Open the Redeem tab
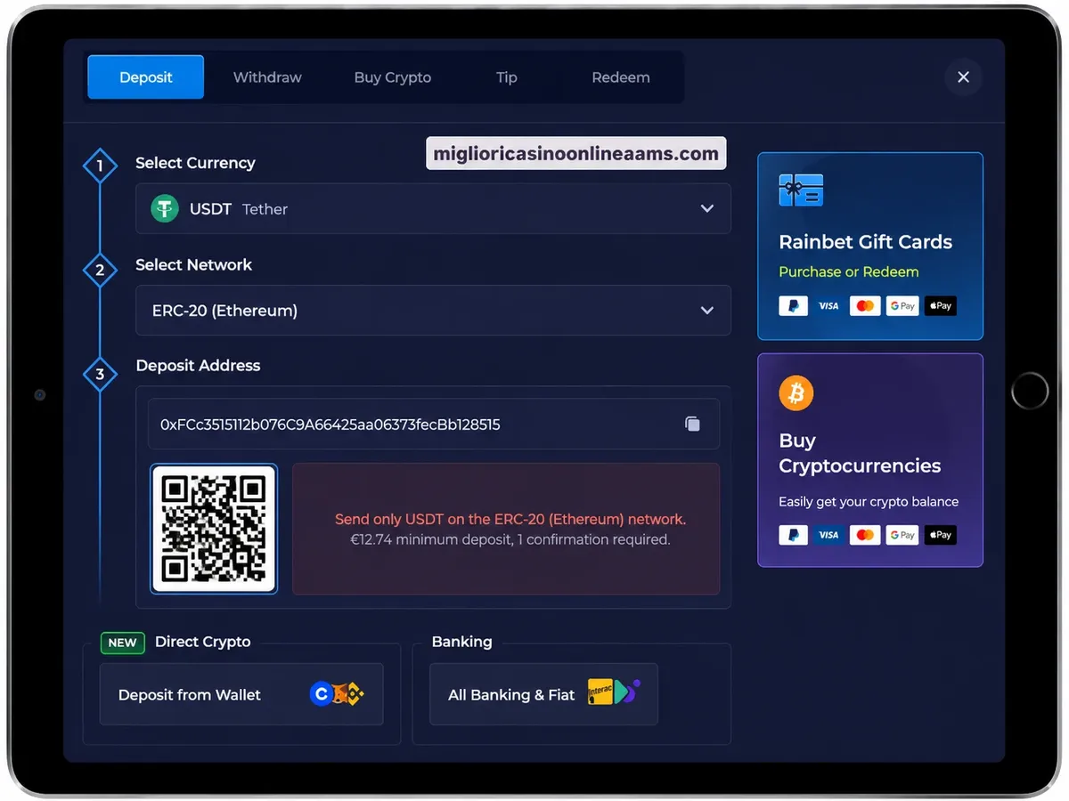 pyautogui.click(x=621, y=77)
